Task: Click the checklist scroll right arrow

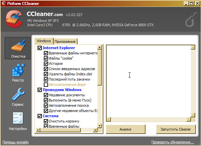Action: coord(95,130)
